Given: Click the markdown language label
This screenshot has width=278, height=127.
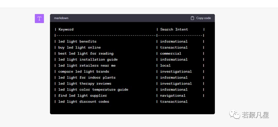Looking at the screenshot, I should 61,18.
